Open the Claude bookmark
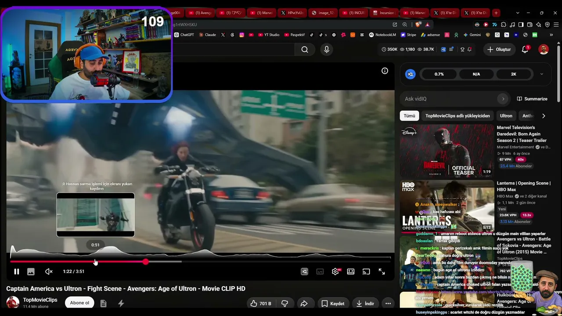The width and height of the screenshot is (562, 316). coord(207,35)
